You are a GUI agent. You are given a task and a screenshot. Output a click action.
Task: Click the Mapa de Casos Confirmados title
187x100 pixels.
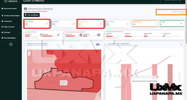(x=37, y=44)
